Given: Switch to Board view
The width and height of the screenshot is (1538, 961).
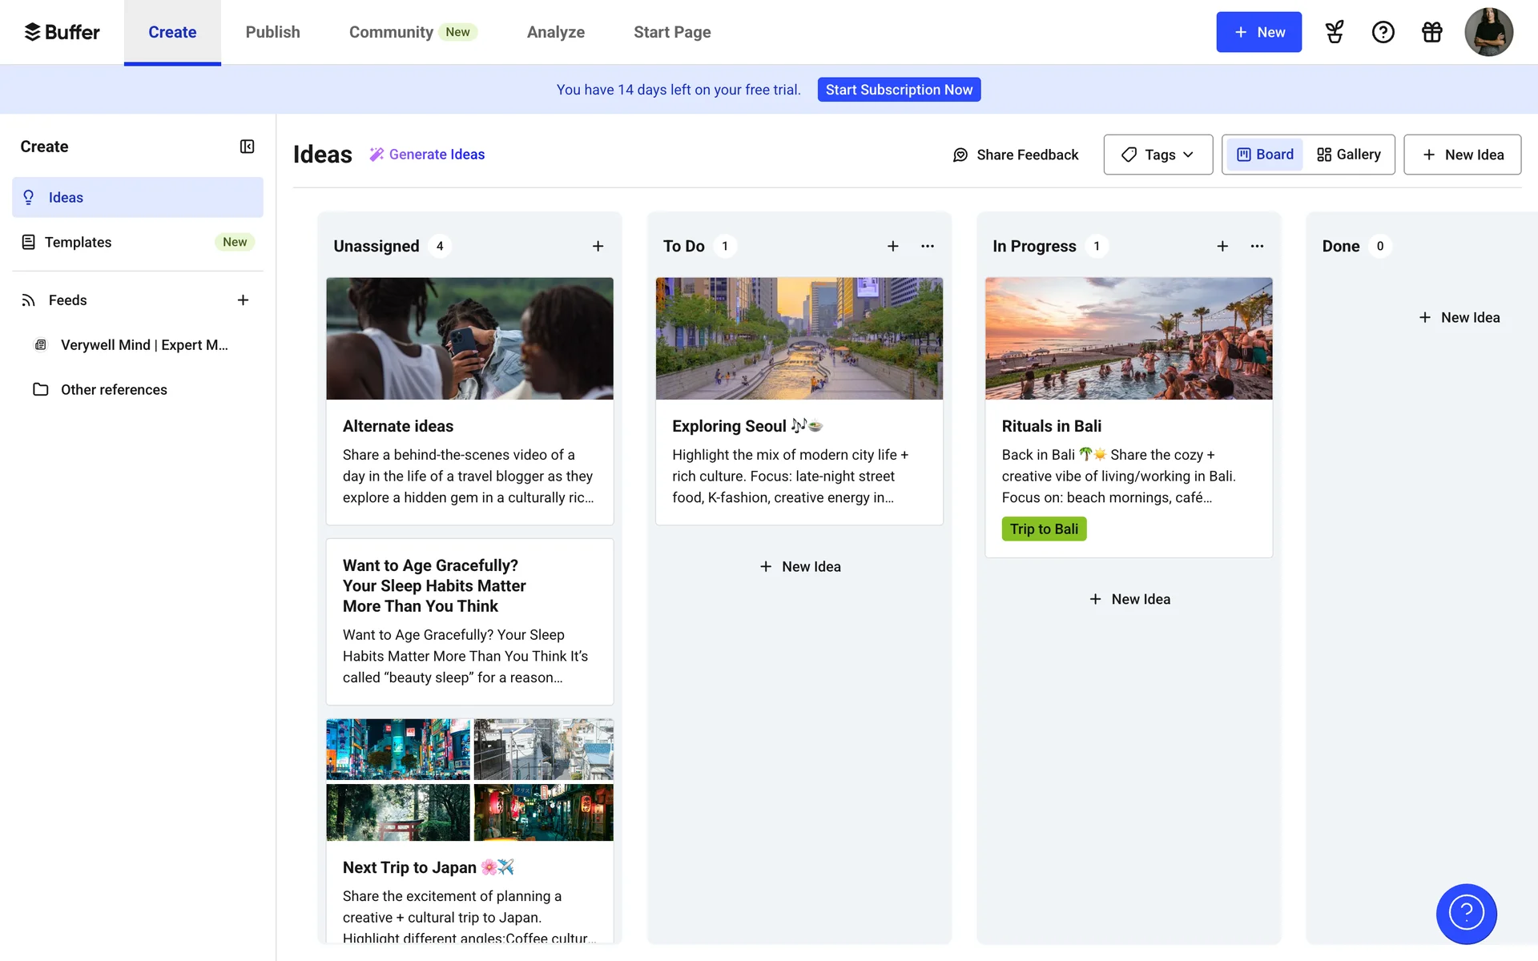Looking at the screenshot, I should 1266,155.
